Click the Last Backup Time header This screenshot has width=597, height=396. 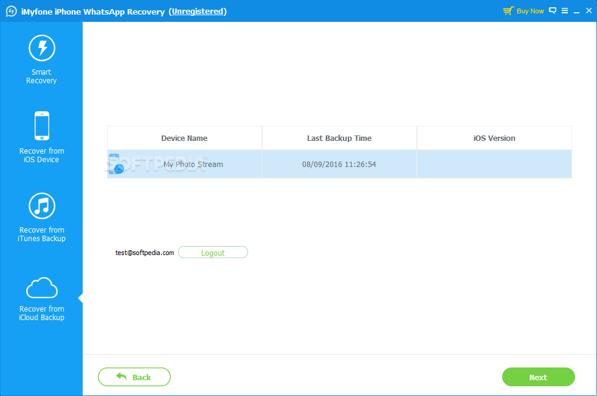click(x=339, y=138)
